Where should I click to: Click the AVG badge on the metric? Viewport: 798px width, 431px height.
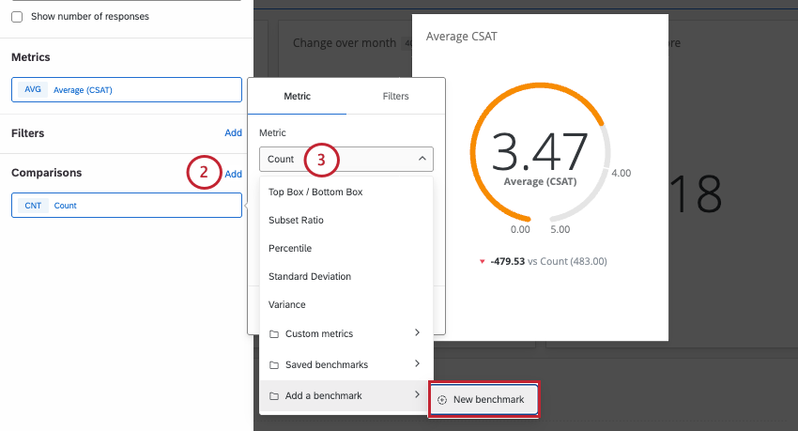33,89
